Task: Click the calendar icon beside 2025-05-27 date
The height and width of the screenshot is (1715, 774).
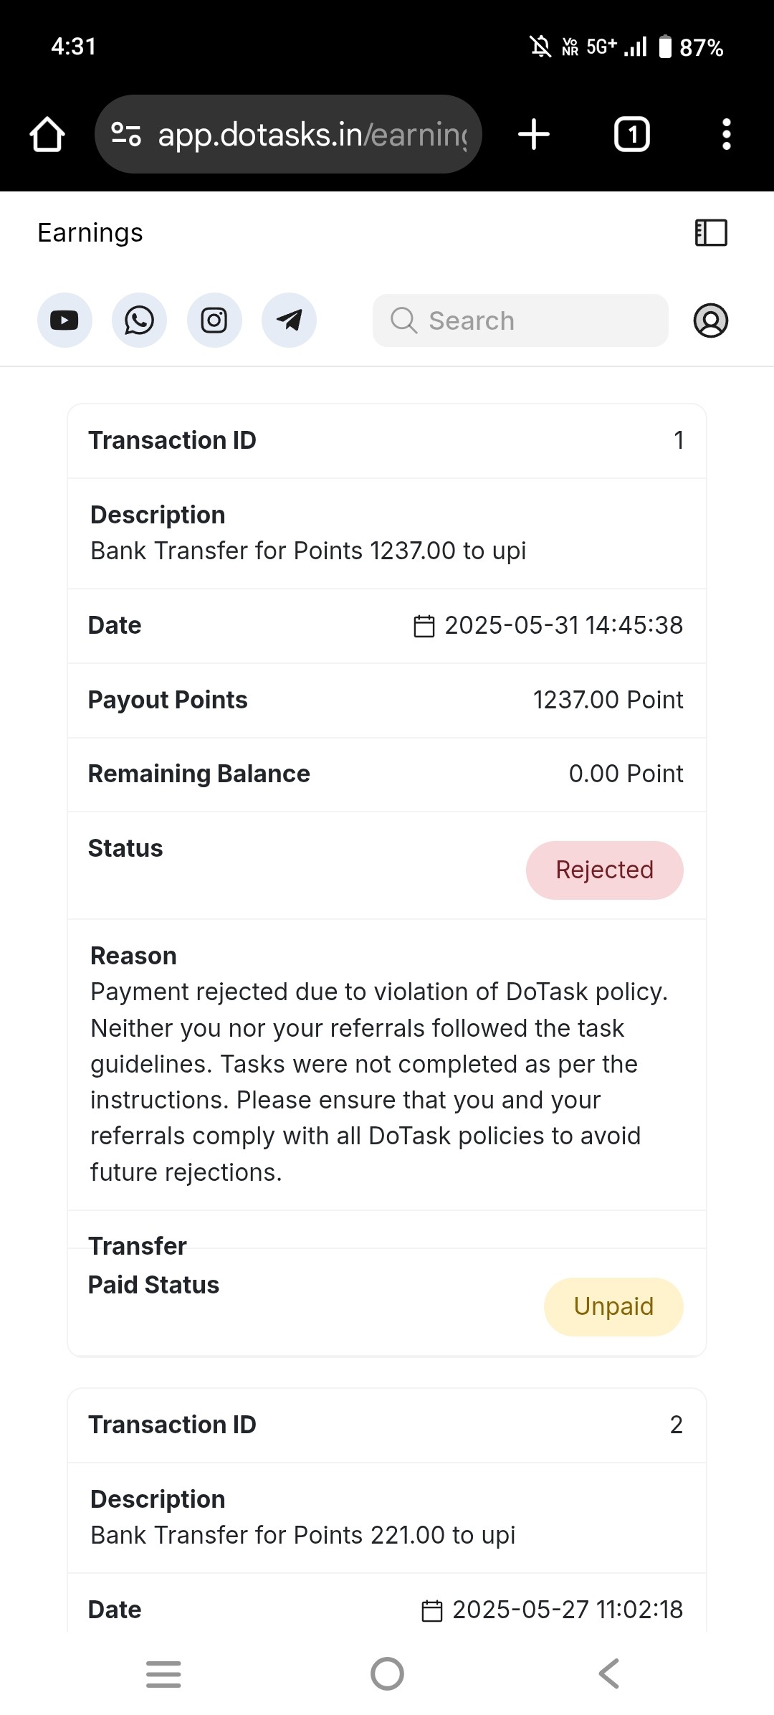Action: pos(432,1610)
